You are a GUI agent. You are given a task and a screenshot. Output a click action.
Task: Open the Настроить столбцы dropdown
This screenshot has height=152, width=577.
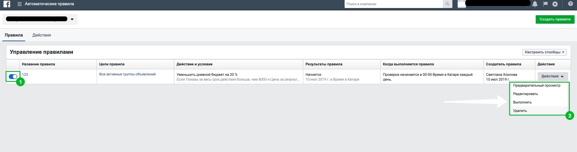545,52
